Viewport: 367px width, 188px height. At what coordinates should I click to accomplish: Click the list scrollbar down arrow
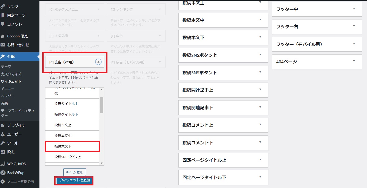click(x=101, y=163)
